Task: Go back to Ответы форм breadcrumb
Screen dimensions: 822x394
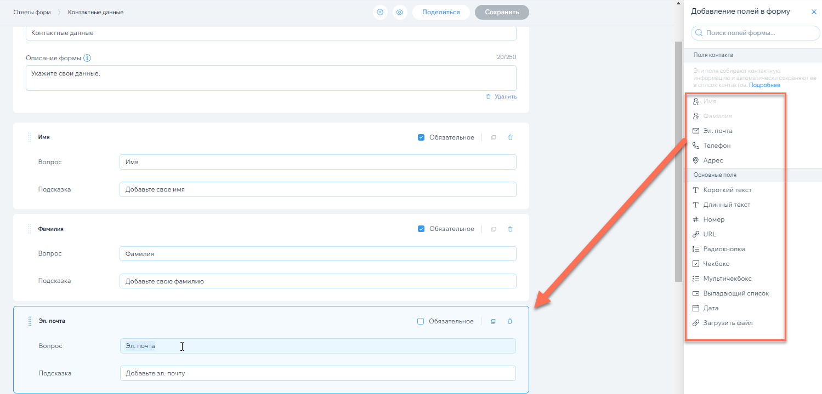Action: 32,12
